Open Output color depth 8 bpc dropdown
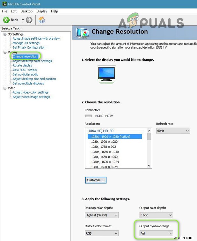Screen dimensions: 197x241 coord(156,215)
